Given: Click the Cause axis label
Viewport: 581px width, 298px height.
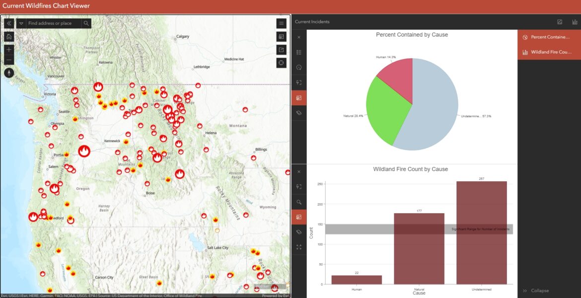Looking at the screenshot, I should (x=419, y=293).
